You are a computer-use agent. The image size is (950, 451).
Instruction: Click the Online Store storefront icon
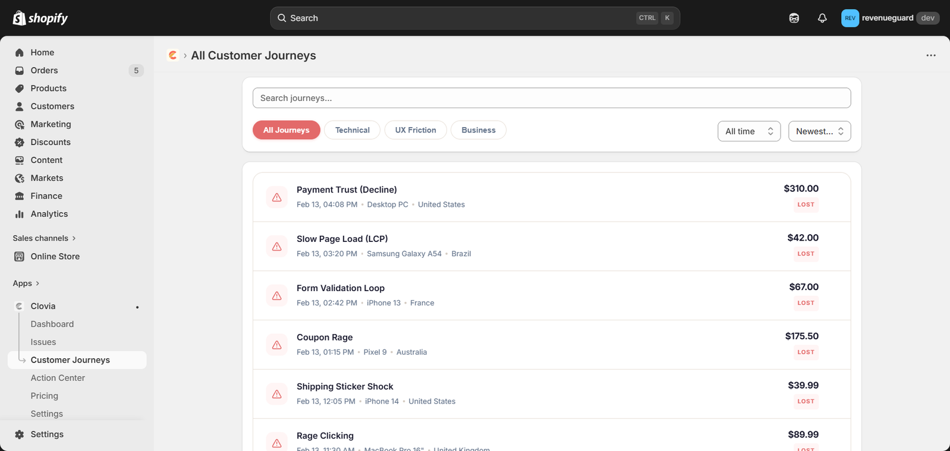point(20,256)
